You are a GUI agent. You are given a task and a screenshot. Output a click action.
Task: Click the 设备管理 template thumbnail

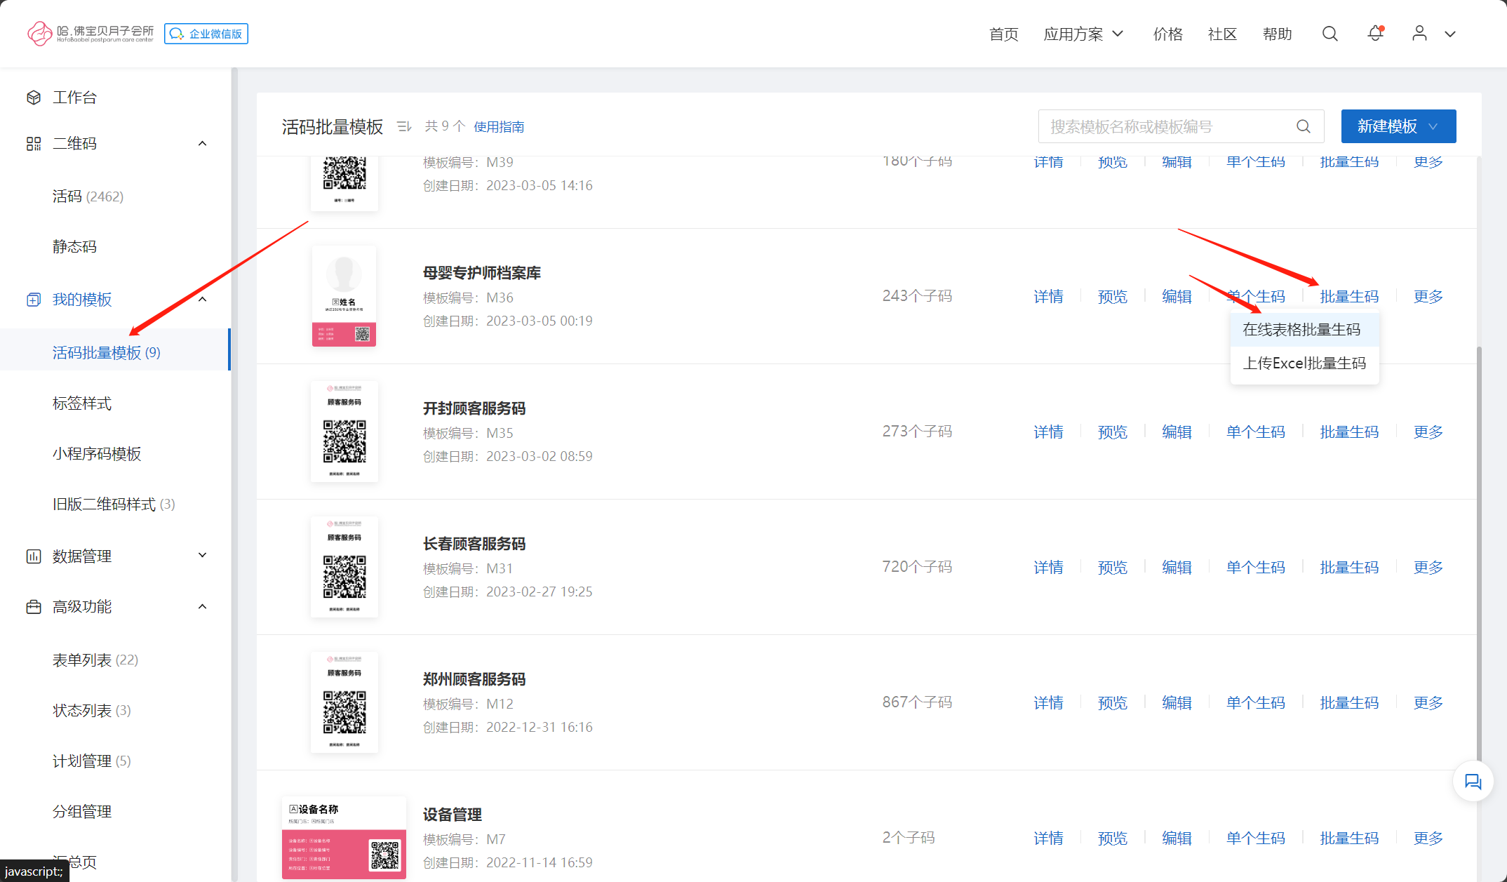[344, 838]
